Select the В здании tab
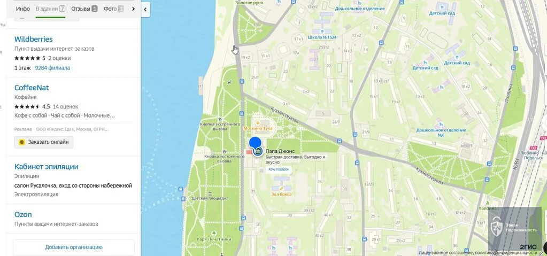The image size is (547, 256). point(51,9)
